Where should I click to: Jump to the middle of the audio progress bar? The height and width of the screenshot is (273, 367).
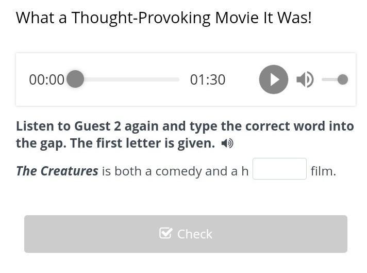[x=127, y=79]
